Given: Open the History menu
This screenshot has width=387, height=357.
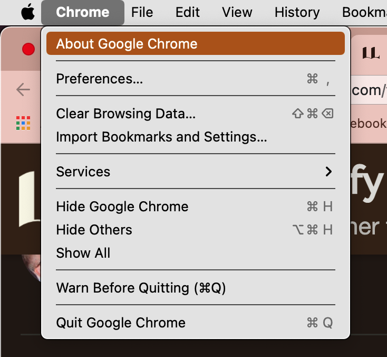Looking at the screenshot, I should (x=297, y=12).
